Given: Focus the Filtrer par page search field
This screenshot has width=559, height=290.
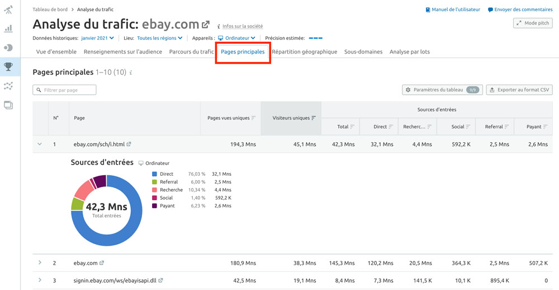Looking at the screenshot, I should coord(64,90).
